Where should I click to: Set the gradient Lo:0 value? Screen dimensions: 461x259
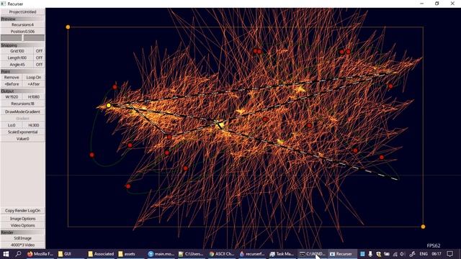(x=12, y=125)
